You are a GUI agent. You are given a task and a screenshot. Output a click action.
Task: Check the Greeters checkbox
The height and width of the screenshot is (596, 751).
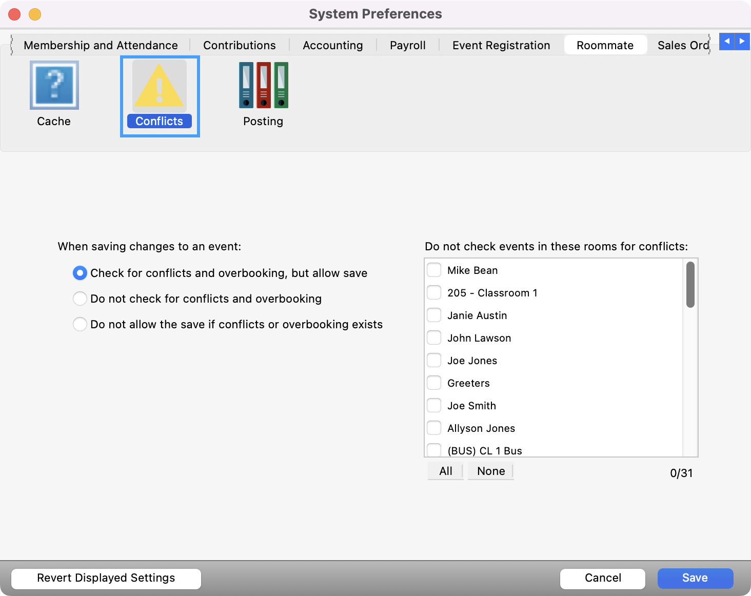coord(434,383)
